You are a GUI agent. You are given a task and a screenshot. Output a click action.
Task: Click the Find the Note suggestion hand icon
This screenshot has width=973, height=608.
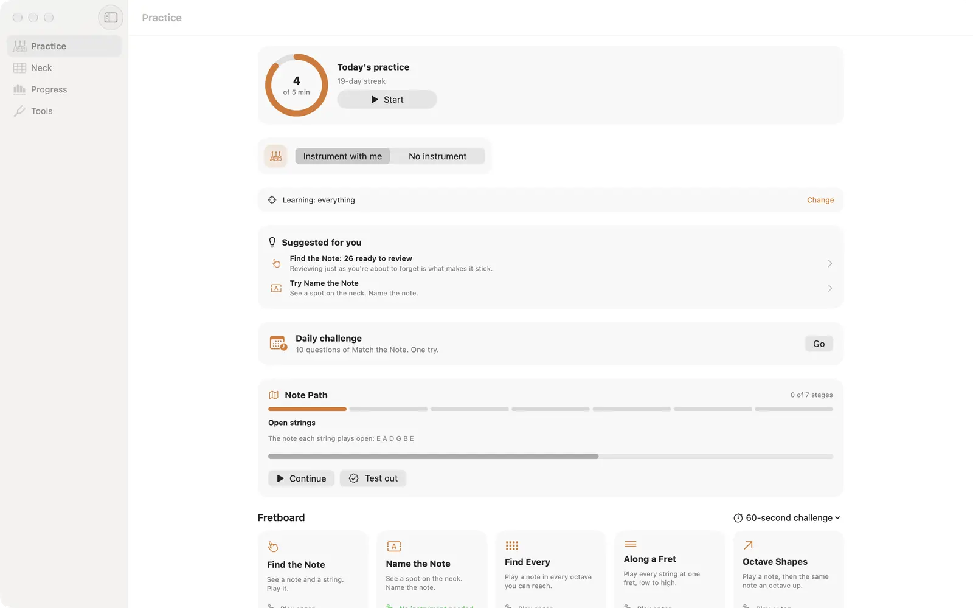[276, 263]
